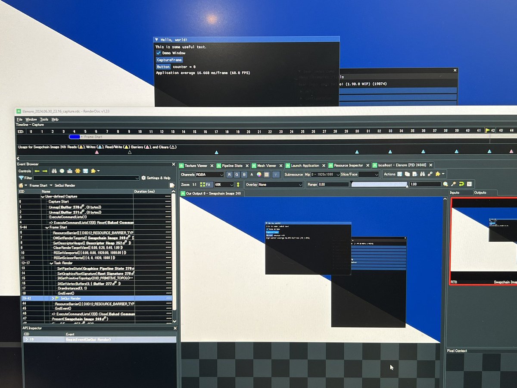Screen dimensions: 517x388
Task: Click the magnifier zoom-range icon beside Range
Action: [445, 185]
